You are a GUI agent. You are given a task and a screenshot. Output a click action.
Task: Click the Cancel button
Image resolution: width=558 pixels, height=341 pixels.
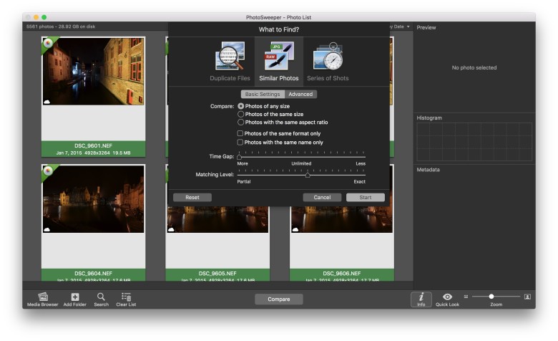tap(322, 198)
